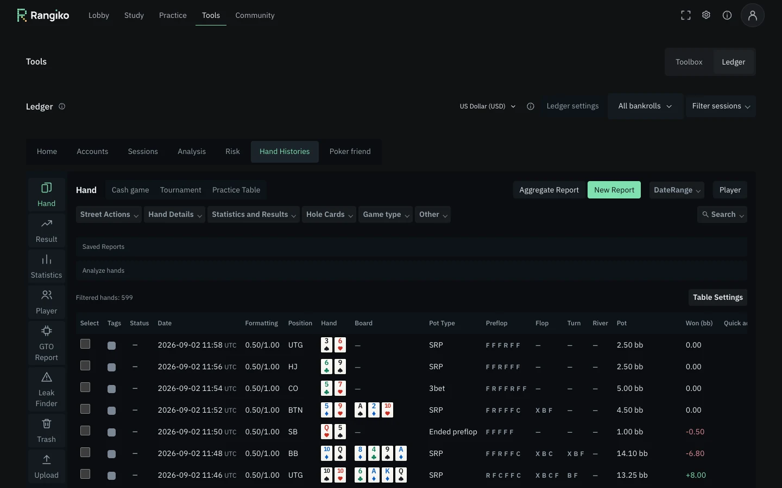Select checkbox for the 11:58 UTG hand

coord(85,344)
